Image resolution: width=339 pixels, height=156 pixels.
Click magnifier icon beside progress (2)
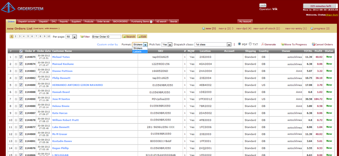pyautogui.click(x=312, y=28)
